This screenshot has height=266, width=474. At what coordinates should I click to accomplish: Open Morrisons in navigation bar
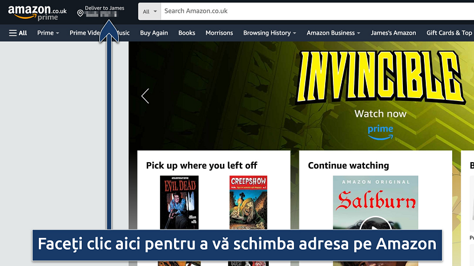tap(219, 33)
